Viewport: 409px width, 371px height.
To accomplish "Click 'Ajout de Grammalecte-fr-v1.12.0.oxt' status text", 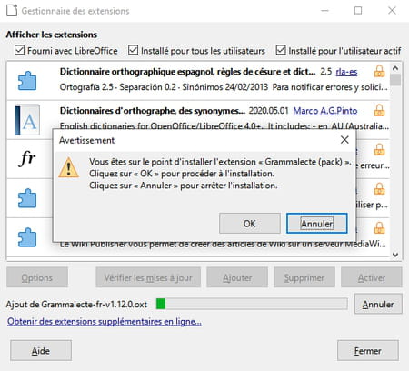I will pos(76,304).
